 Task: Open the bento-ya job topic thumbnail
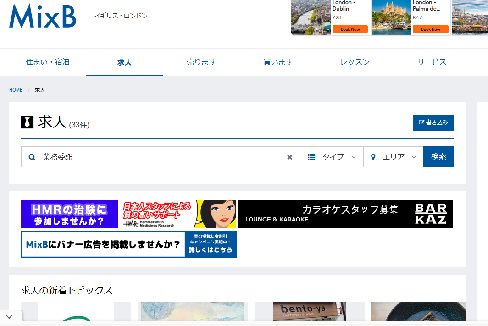pos(309,312)
